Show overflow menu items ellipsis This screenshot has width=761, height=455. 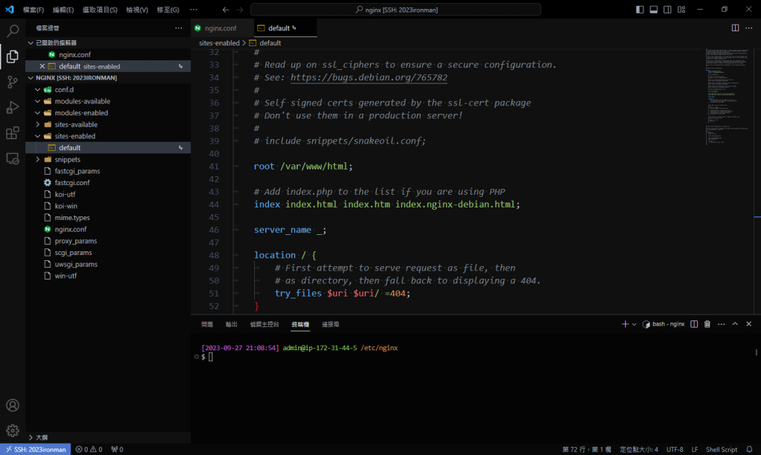pyautogui.click(x=194, y=10)
